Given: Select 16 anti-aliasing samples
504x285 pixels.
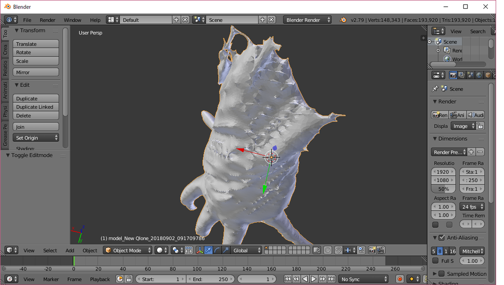Looking at the screenshot, I should point(453,251).
